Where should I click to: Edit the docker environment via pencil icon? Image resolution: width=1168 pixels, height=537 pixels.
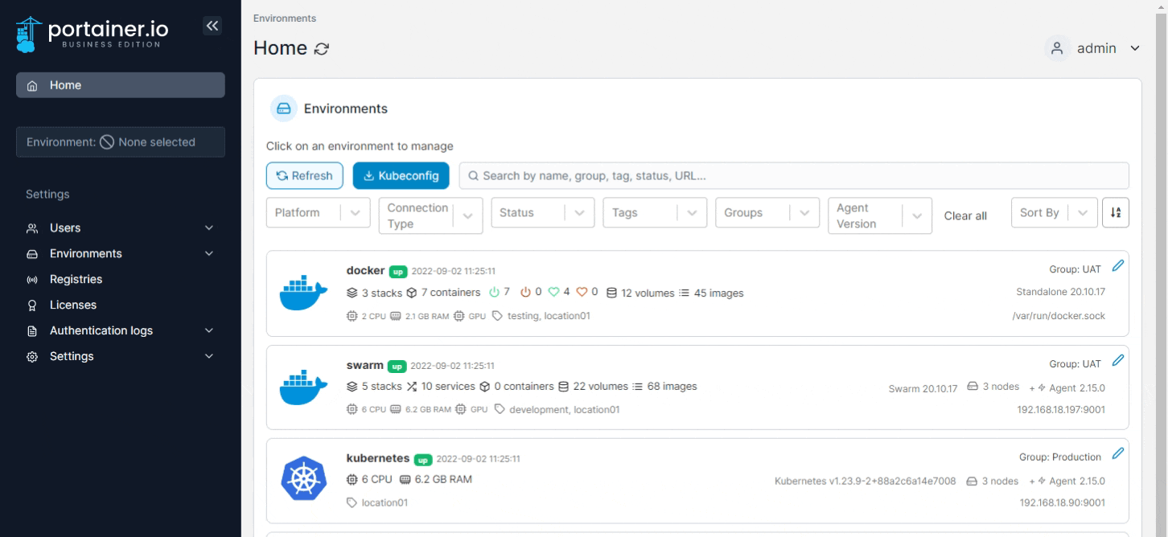tap(1117, 266)
